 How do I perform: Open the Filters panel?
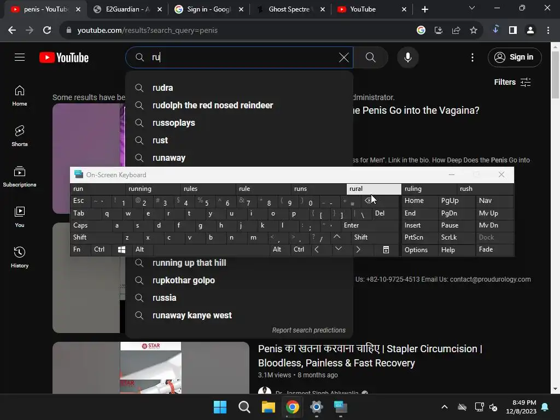[512, 82]
